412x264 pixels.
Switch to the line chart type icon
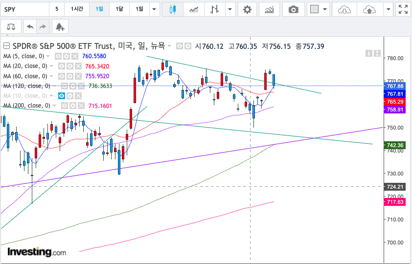194,10
